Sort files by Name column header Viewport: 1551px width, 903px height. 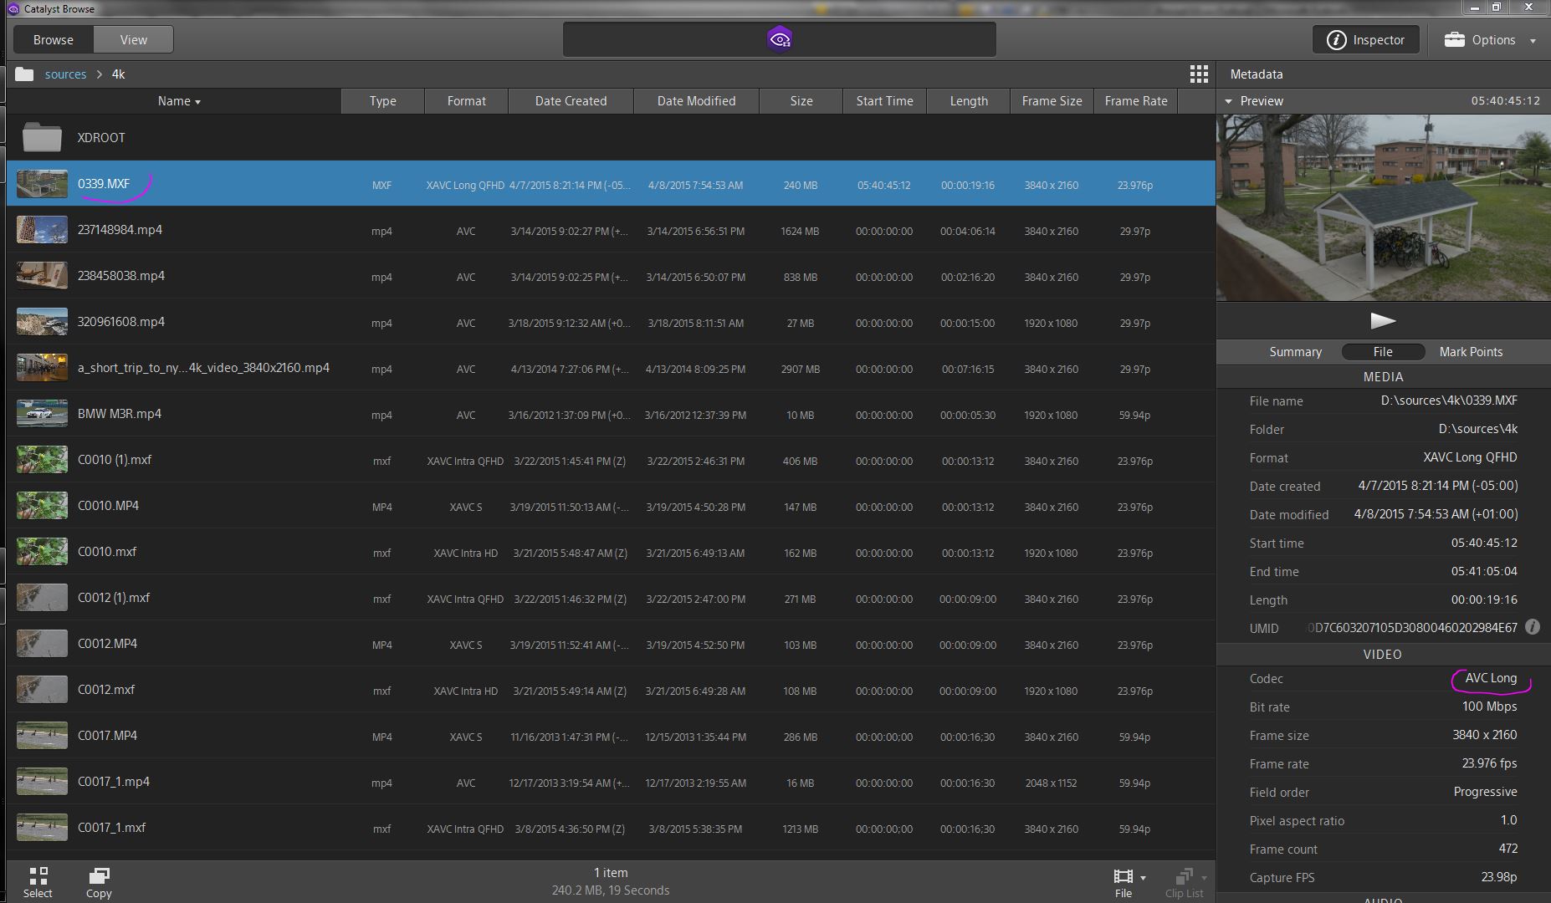(178, 101)
